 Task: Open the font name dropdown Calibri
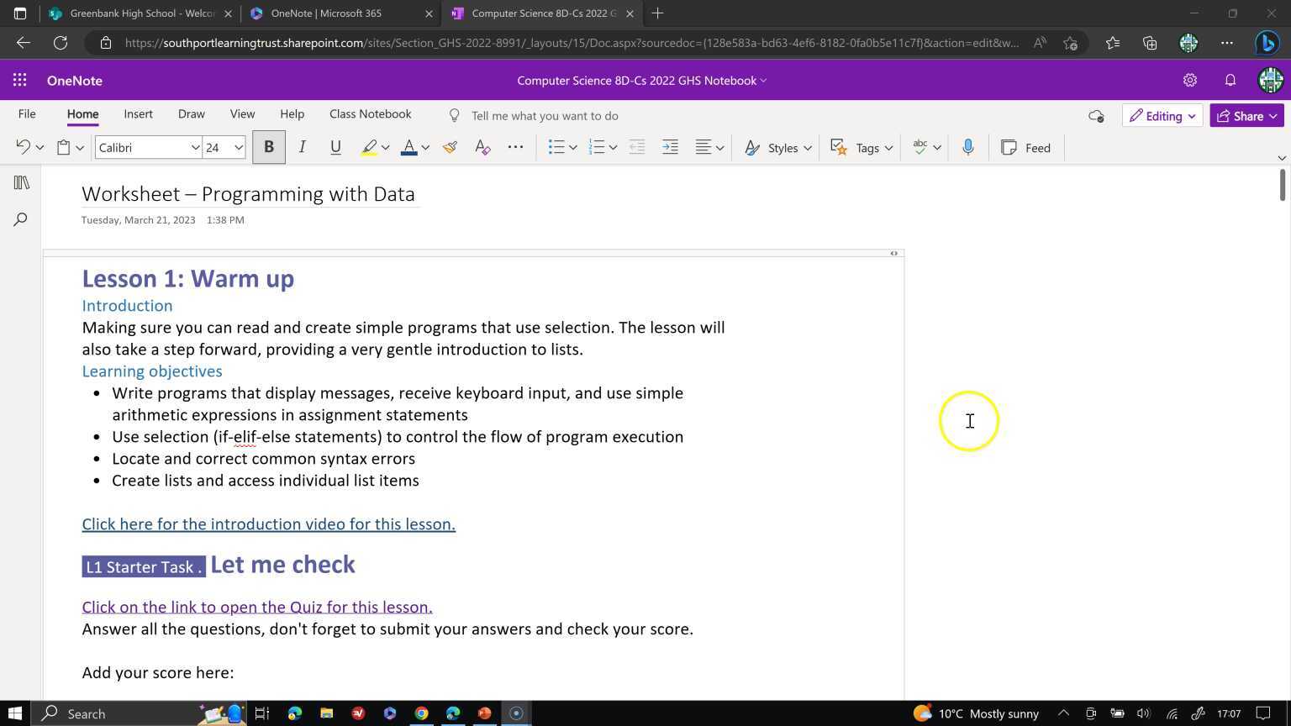click(149, 148)
